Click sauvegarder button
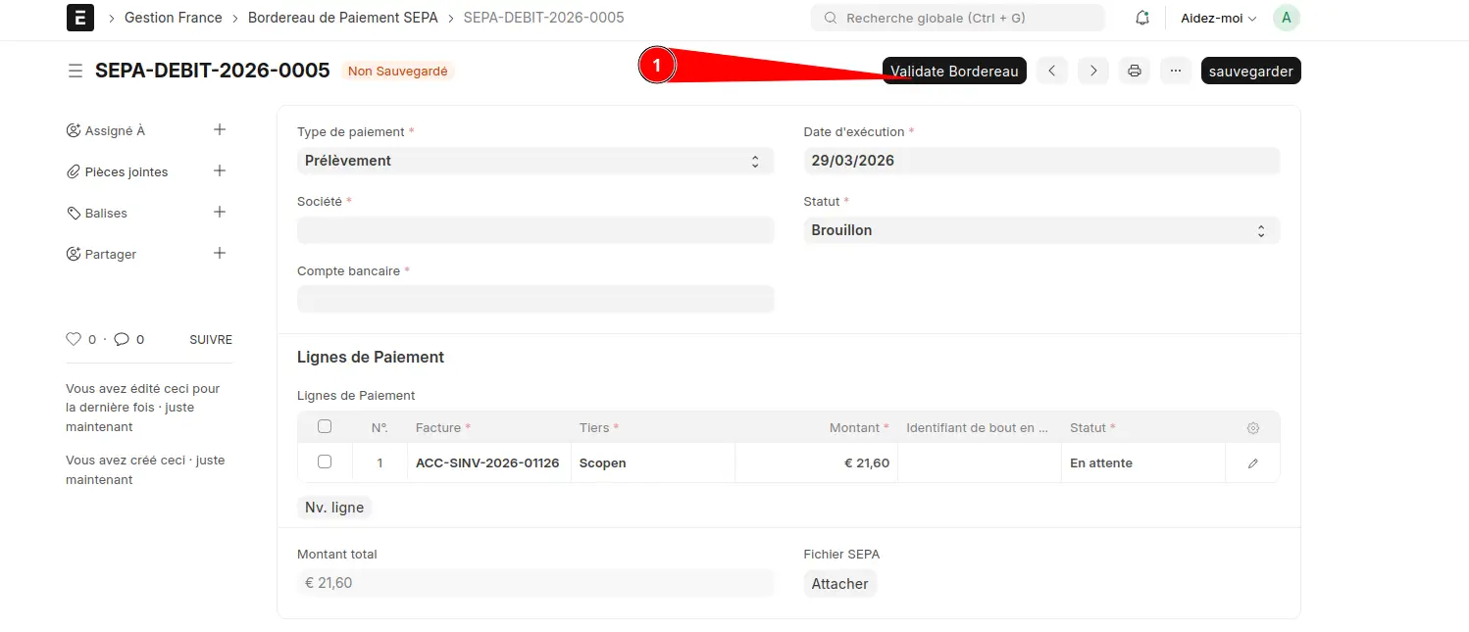 (x=1250, y=71)
